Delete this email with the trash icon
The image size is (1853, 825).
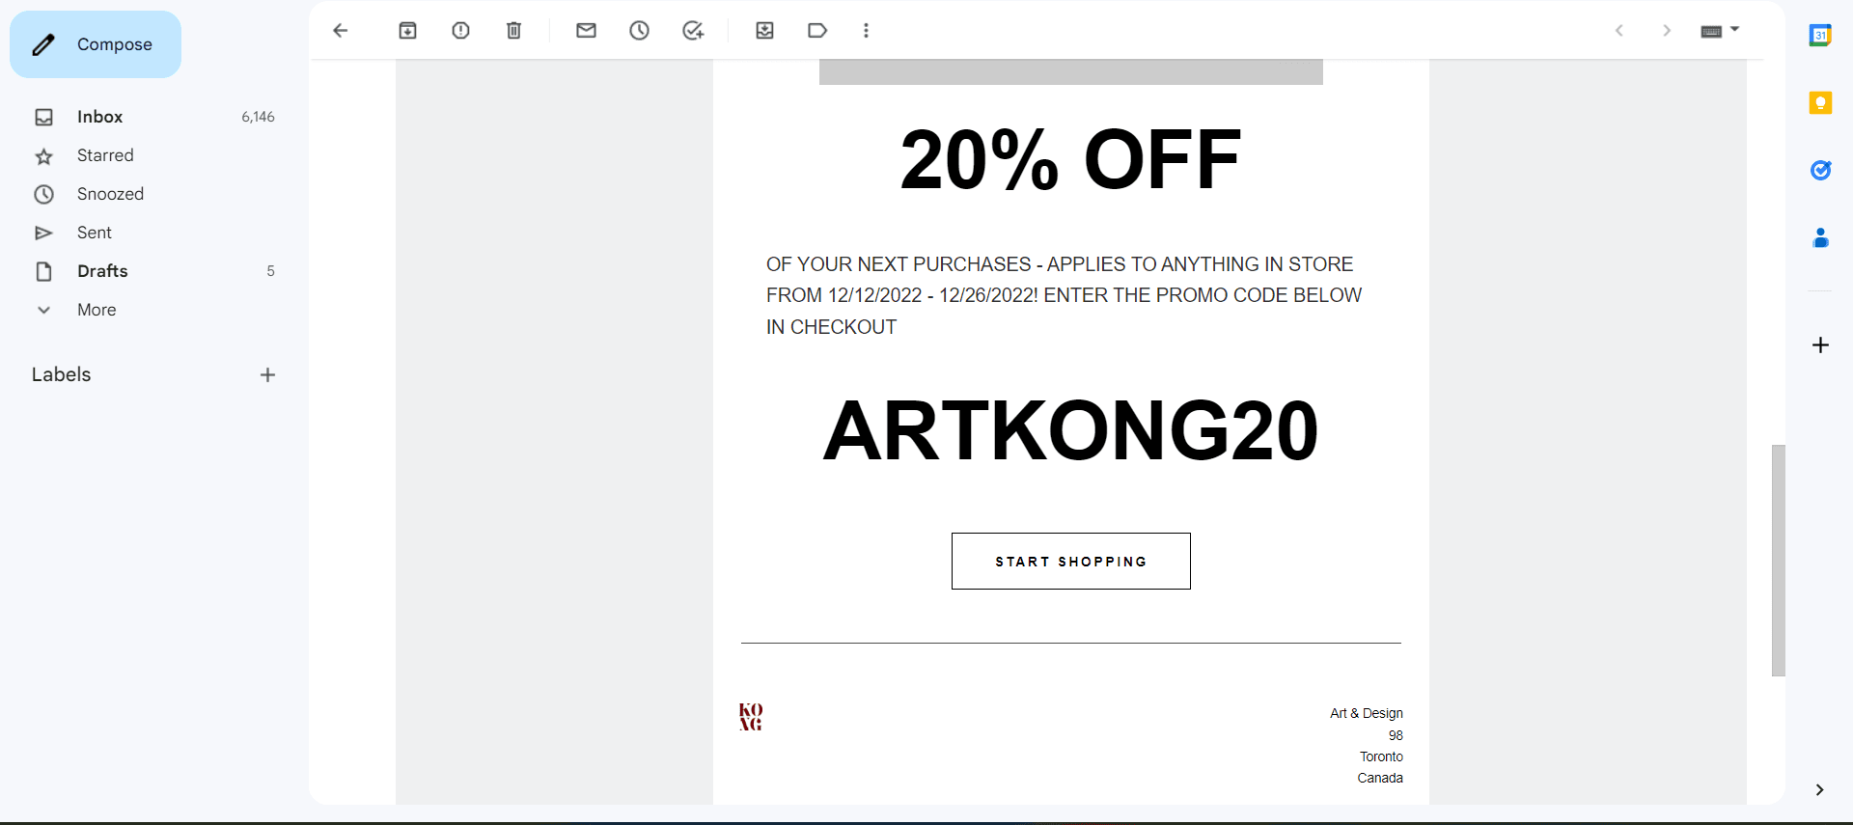pos(513,31)
